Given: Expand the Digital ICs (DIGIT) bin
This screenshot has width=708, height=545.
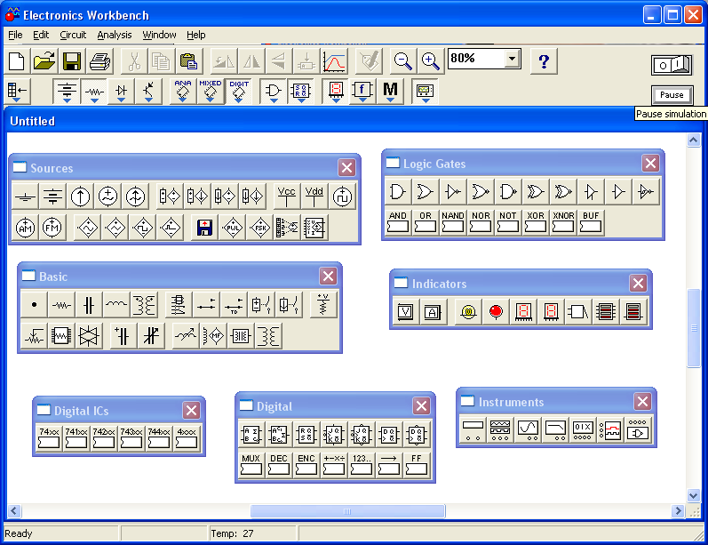Looking at the screenshot, I should (238, 92).
